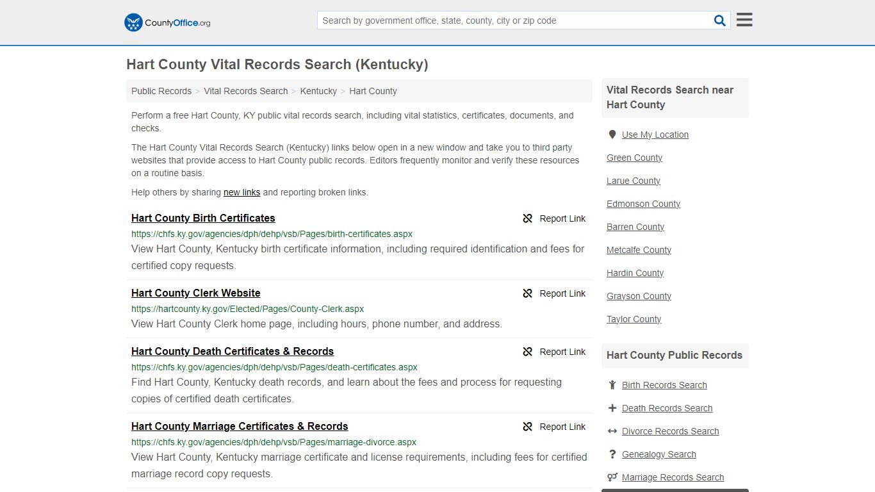Click the Hart County Public Records heading
The width and height of the screenshot is (875, 492).
coord(675,355)
